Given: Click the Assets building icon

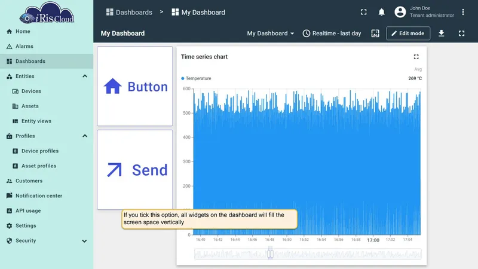Looking at the screenshot, I should (16, 106).
